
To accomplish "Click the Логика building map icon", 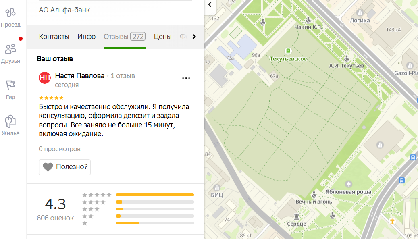I will [360, 12].
